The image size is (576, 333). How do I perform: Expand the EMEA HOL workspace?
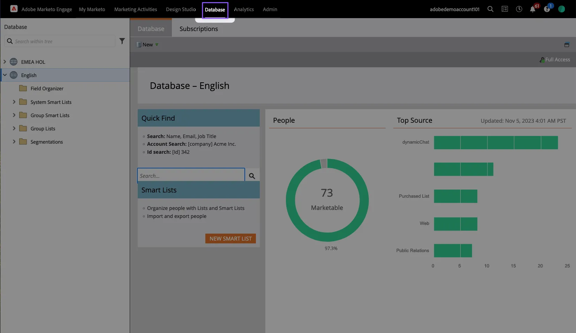pos(5,62)
